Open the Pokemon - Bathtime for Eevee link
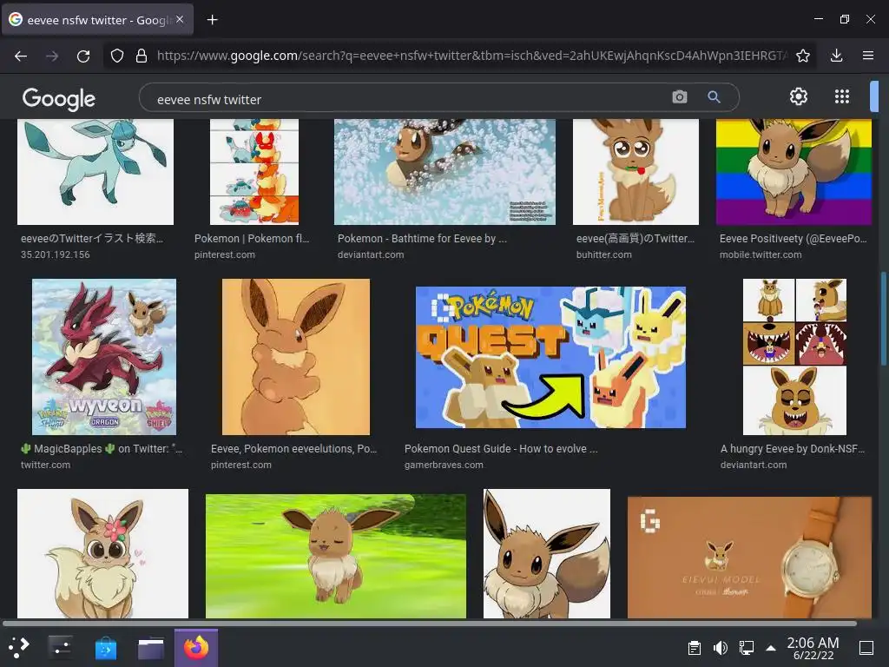This screenshot has width=889, height=667. tap(422, 238)
